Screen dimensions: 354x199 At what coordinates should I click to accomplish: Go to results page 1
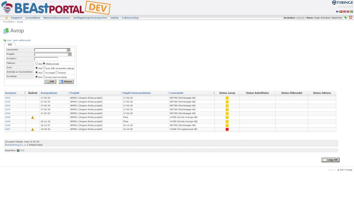pos(22,145)
